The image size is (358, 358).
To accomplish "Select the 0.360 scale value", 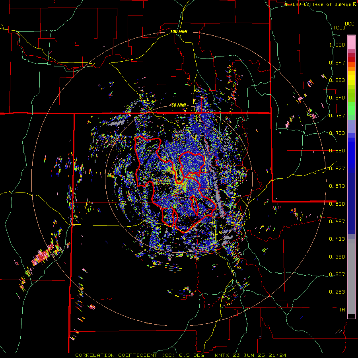I will point(337,257).
